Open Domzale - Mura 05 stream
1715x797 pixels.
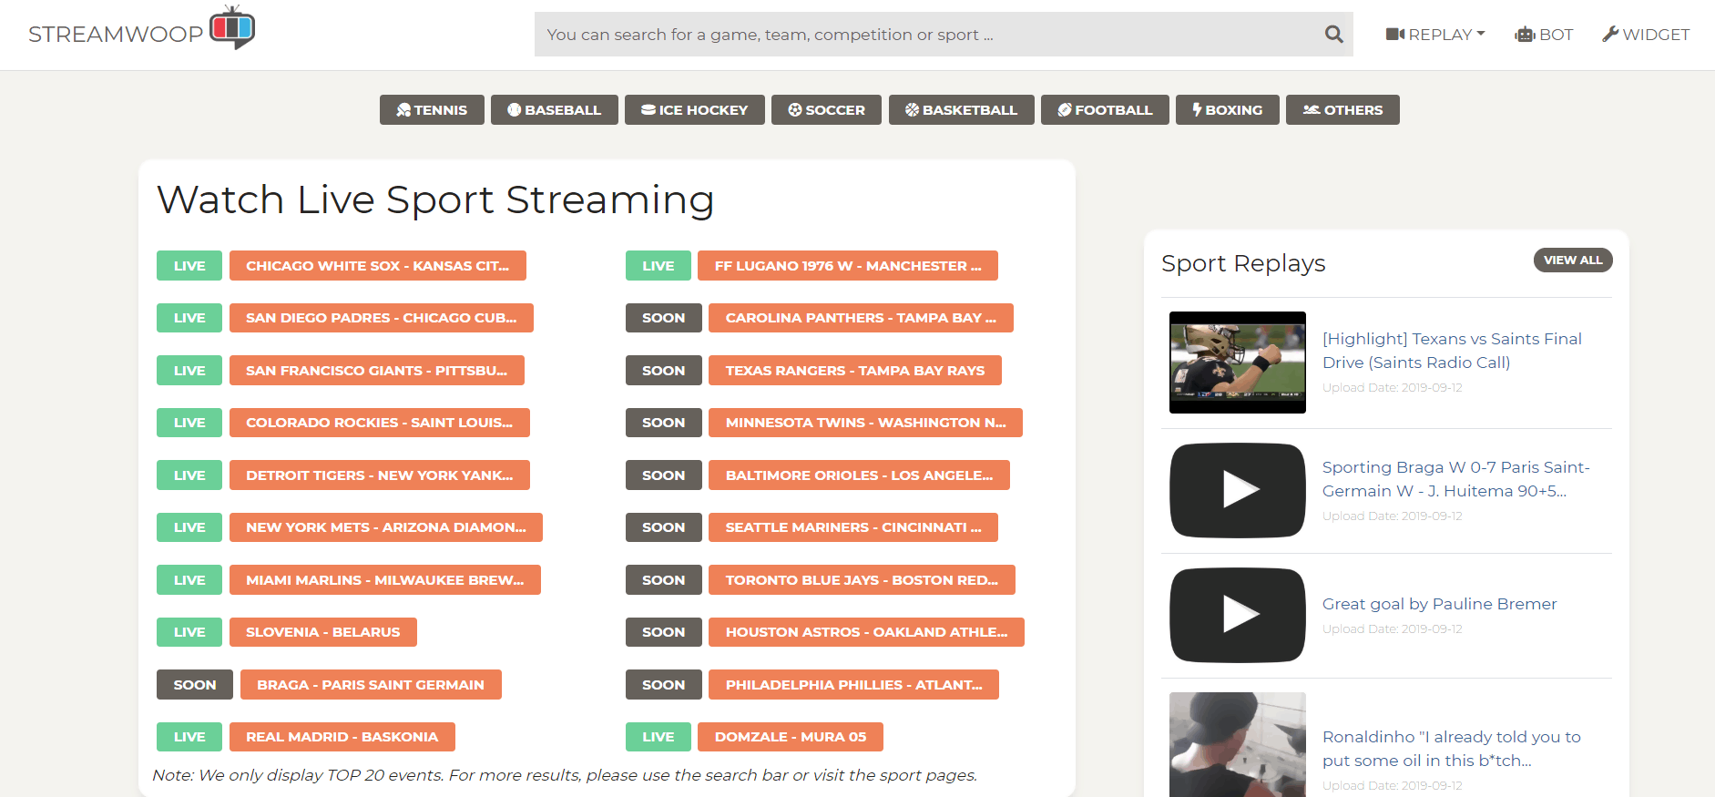[791, 737]
